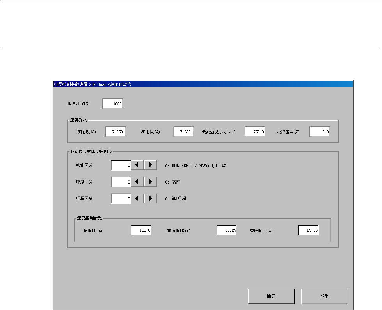382x310 pixels.
Task: Increase 行程区分 with right arrow
Action: tap(151, 198)
